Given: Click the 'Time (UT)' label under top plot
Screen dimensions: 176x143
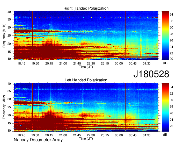Looking at the screenshot, I should 86,67.
